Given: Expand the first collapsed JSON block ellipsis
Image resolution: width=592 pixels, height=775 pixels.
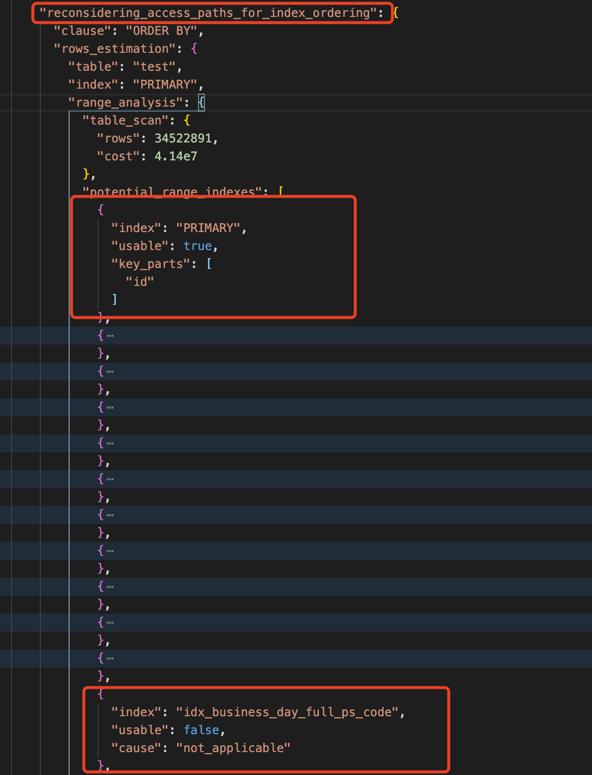Looking at the screenshot, I should [x=110, y=336].
